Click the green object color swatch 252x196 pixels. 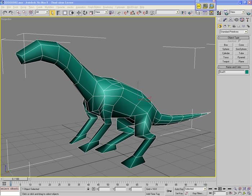[x=247, y=72]
